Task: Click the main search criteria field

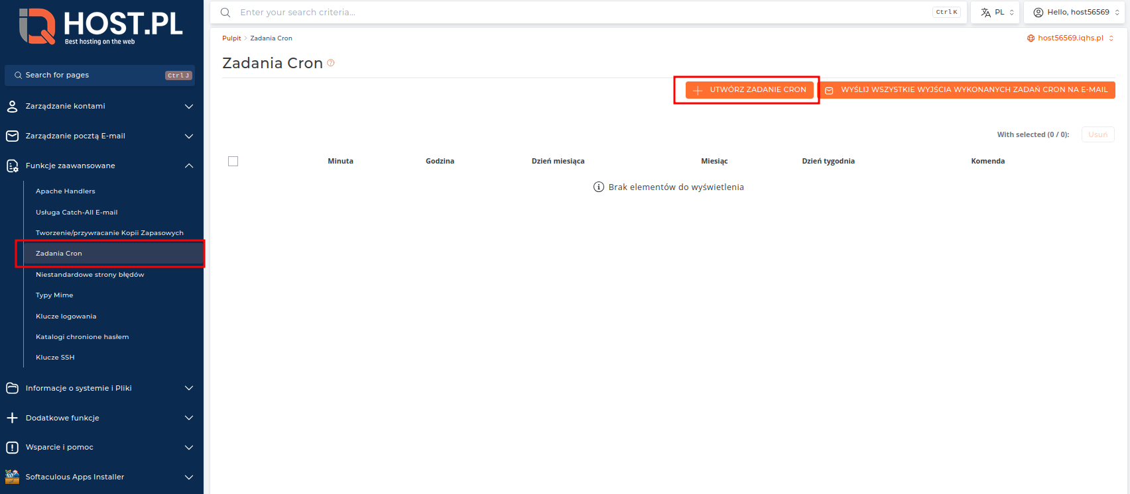Action: [584, 13]
